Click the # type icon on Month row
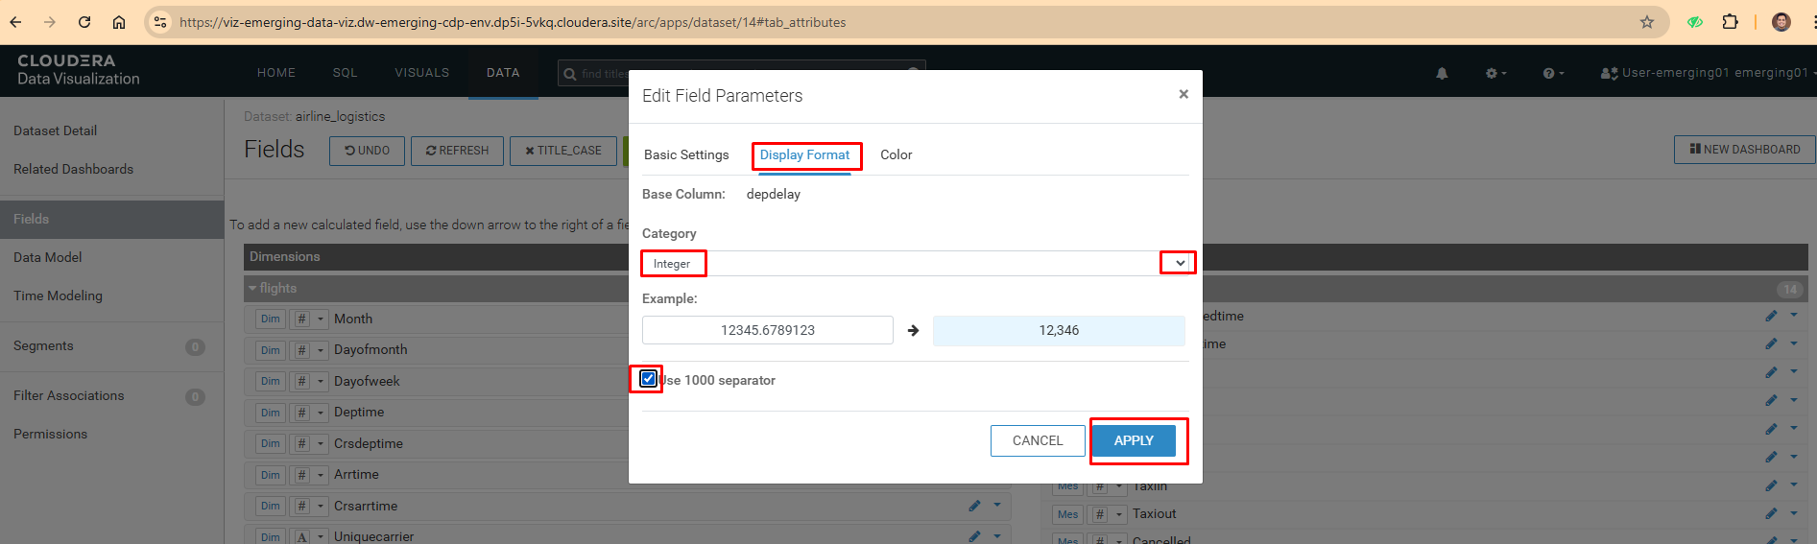Screen dimensions: 1817x544 click(301, 319)
